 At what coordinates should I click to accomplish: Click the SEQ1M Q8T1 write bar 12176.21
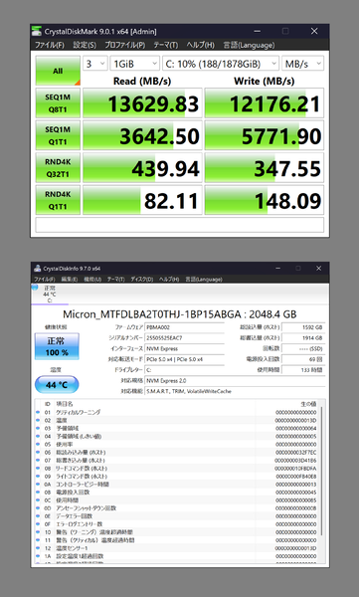pos(265,103)
